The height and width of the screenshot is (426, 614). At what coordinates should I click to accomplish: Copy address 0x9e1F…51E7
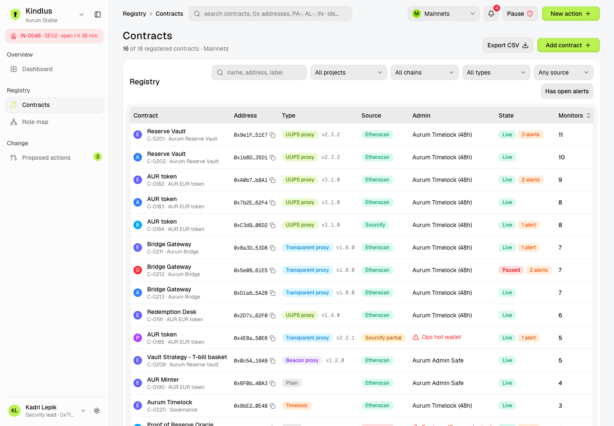(x=272, y=135)
